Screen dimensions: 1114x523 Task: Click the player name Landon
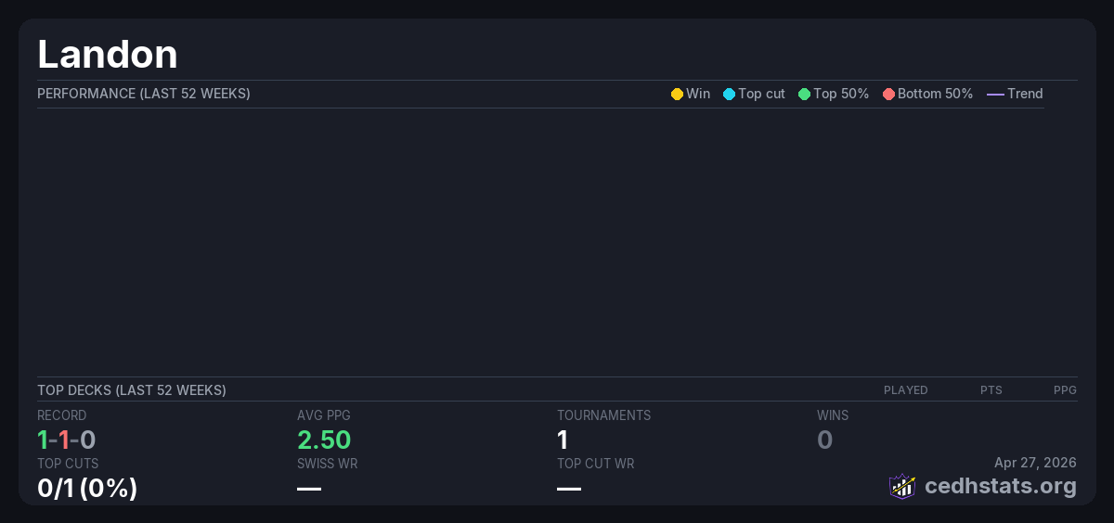pos(108,55)
